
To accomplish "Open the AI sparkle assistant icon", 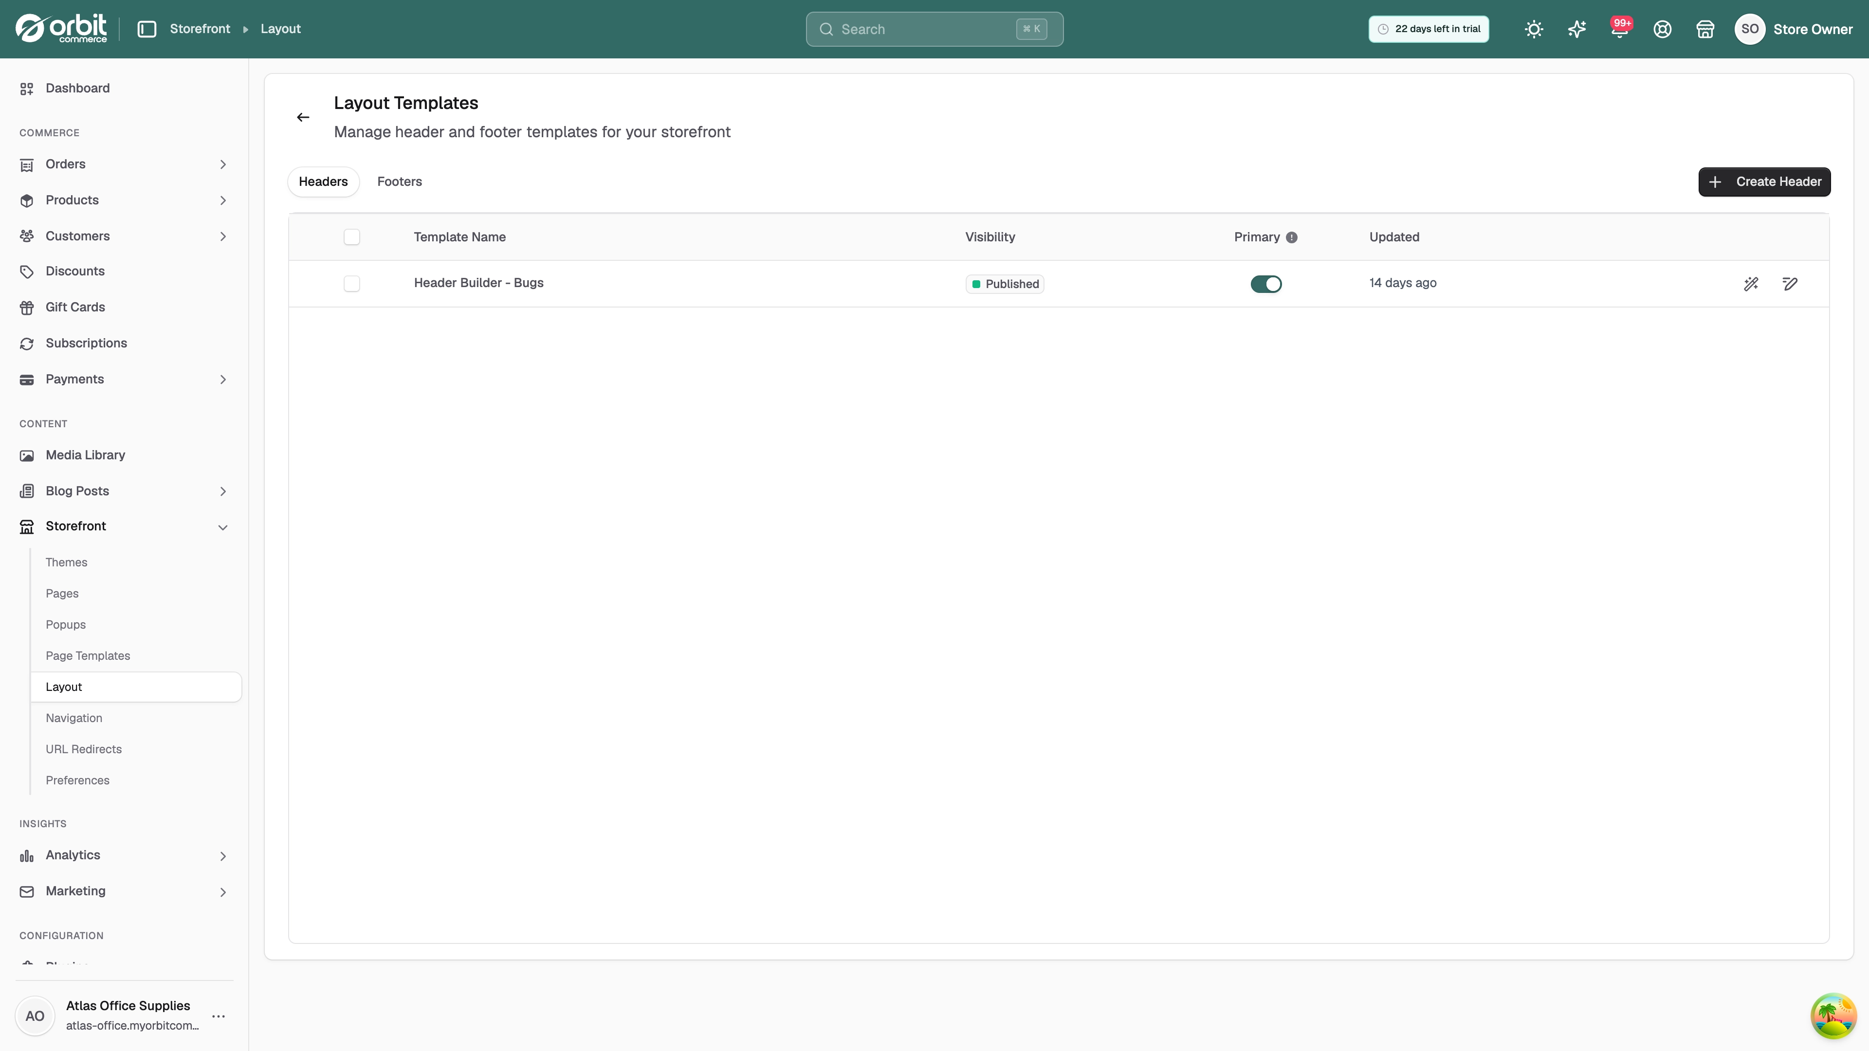I will (1576, 29).
